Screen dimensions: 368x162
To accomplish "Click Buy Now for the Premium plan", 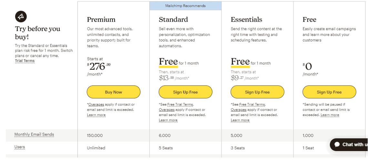I will tap(114, 92).
